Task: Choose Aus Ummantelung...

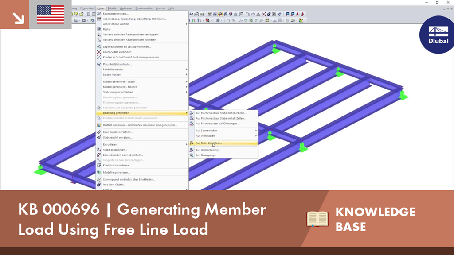Action: click(x=223, y=150)
